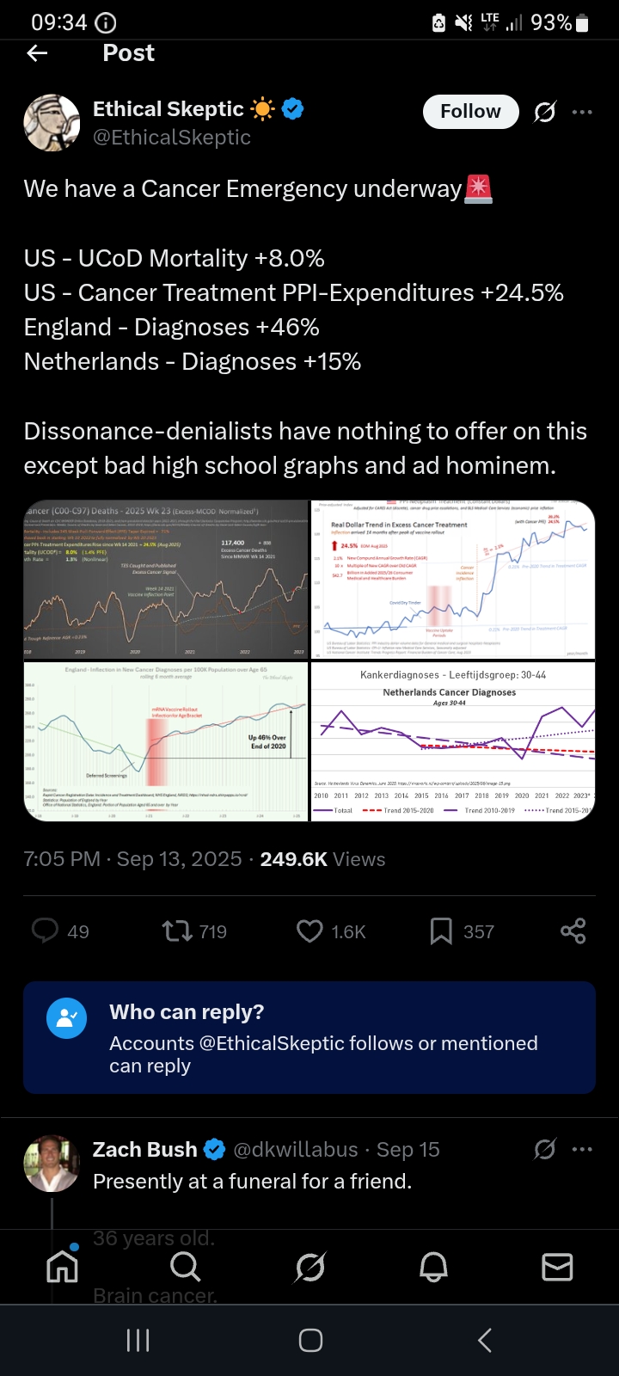Open the post's three-dot more menu
This screenshot has height=1376, width=619.
582,112
